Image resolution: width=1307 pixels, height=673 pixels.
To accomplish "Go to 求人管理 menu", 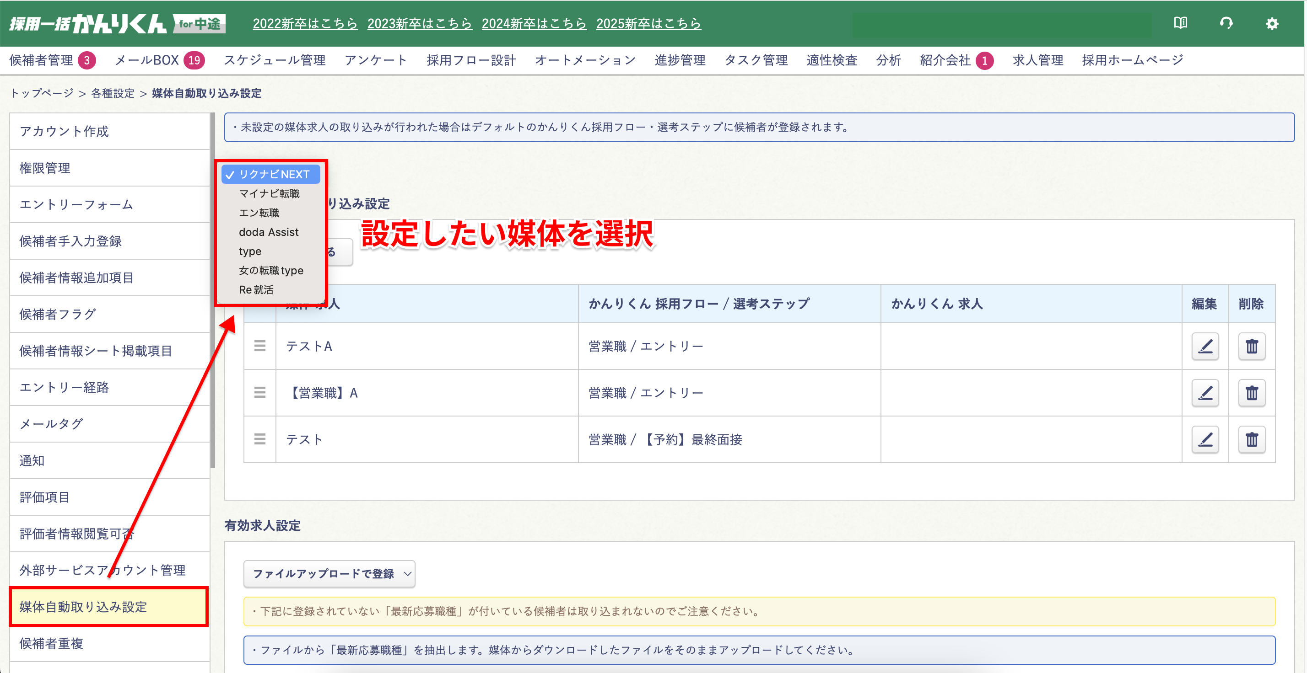I will 1038,60.
